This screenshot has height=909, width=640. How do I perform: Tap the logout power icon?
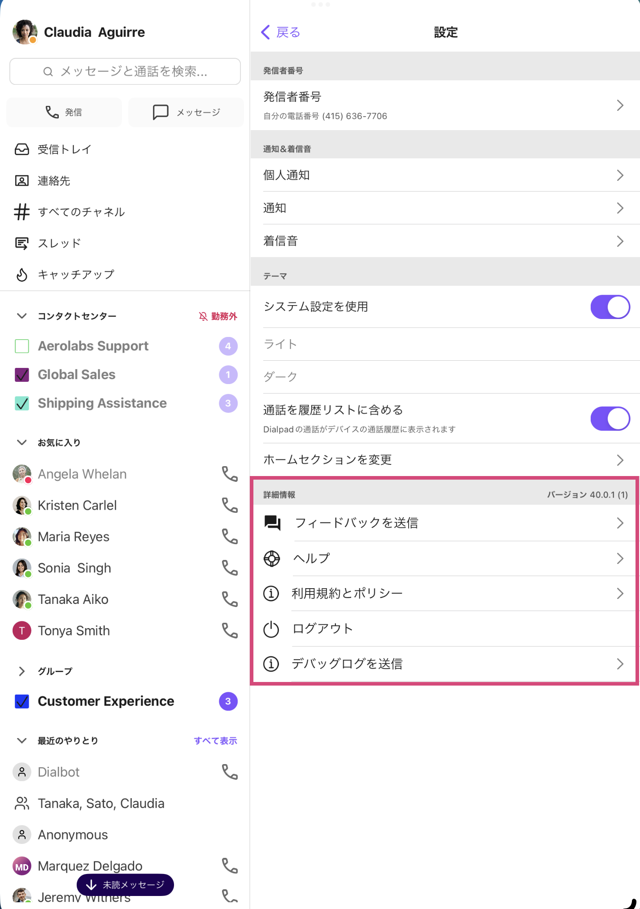(271, 629)
